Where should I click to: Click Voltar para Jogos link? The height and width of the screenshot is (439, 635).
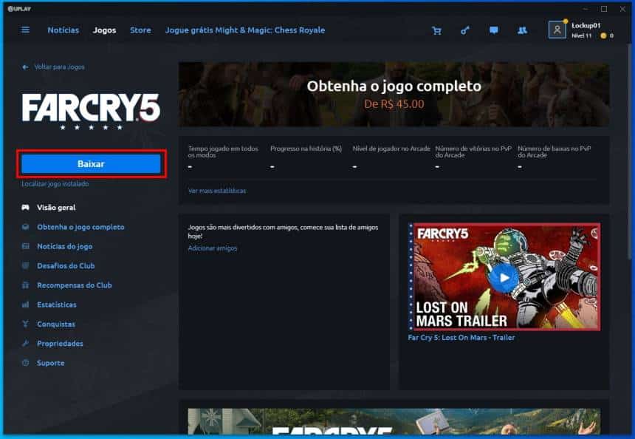click(x=59, y=67)
